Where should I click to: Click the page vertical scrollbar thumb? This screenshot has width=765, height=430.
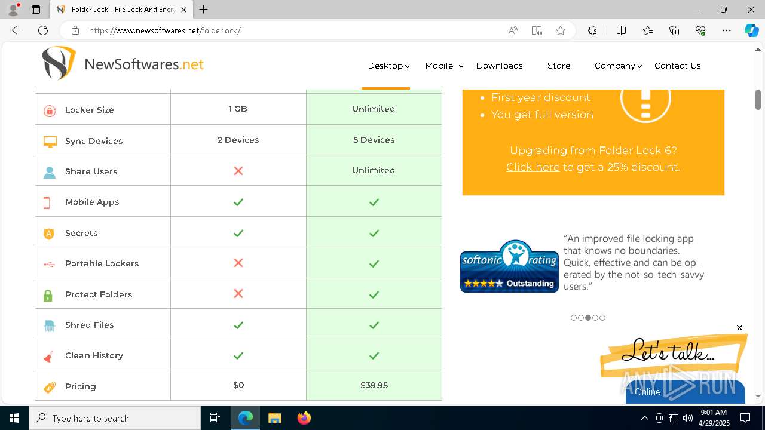click(x=758, y=100)
